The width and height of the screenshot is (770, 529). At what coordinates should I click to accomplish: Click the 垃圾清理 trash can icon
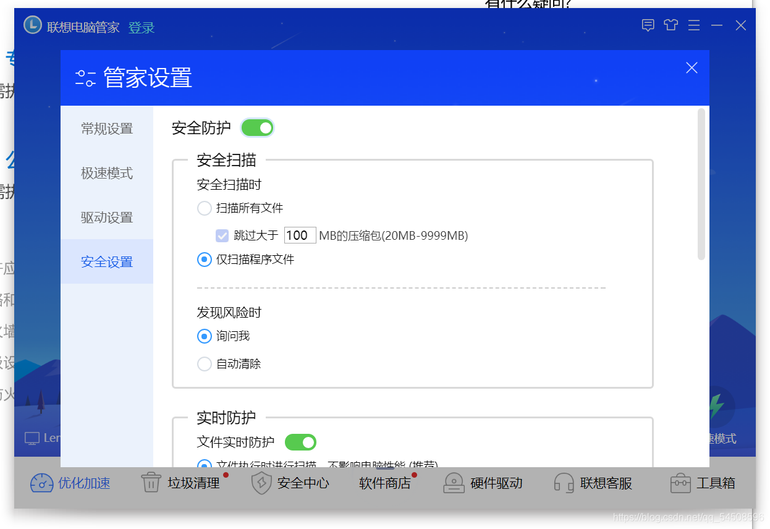coord(151,483)
